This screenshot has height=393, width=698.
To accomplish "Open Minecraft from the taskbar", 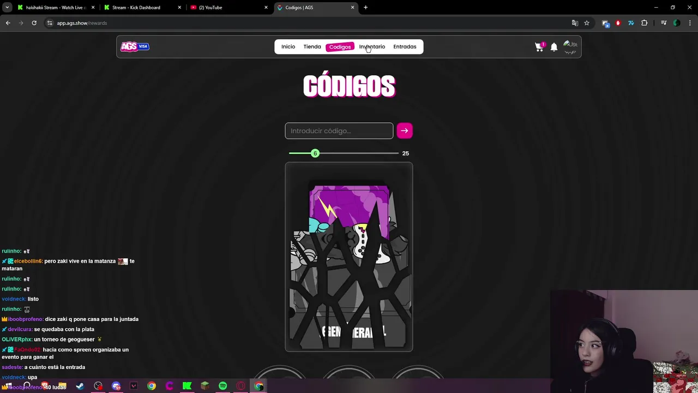I will [205, 386].
